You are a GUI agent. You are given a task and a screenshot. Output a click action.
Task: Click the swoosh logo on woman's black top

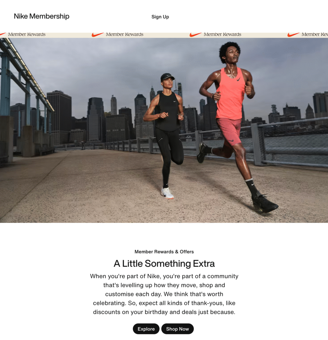tap(175, 101)
